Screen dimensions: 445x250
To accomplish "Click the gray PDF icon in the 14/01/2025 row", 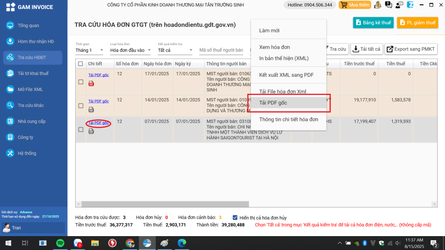I will click(91, 110).
